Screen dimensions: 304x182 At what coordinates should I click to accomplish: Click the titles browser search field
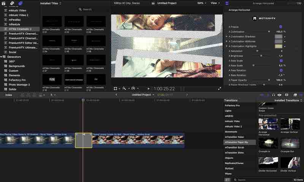tap(94, 9)
